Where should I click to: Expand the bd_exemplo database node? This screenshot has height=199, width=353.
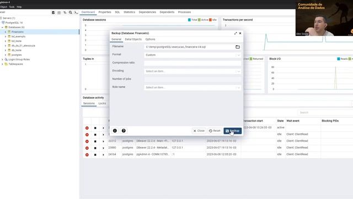6,36
